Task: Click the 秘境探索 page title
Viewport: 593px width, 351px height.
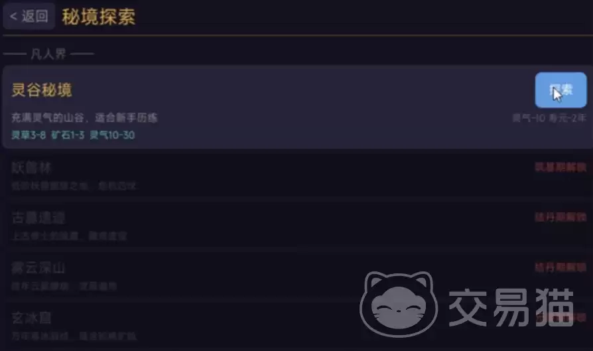Action: tap(99, 17)
